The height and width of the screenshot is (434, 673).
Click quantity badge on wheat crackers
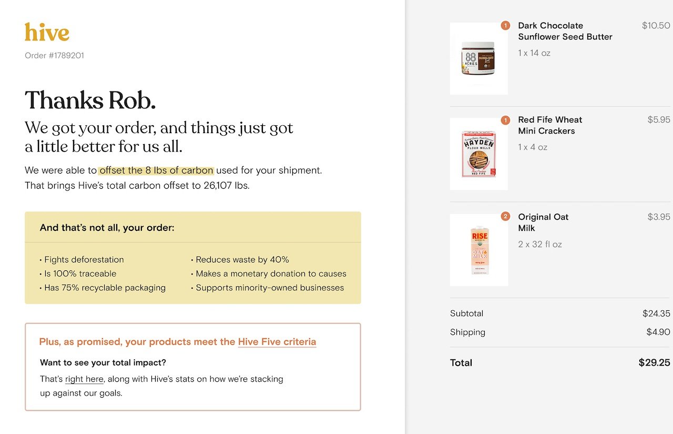point(505,120)
